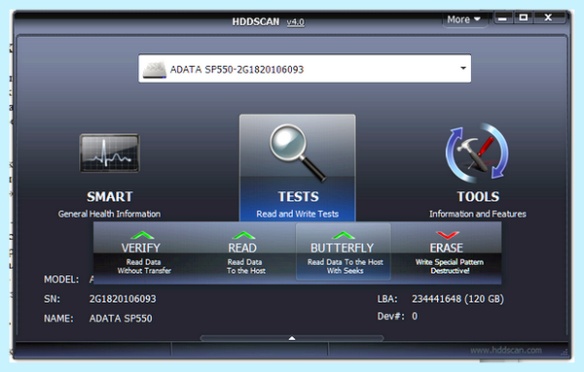This screenshot has height=372, width=584.
Task: Click the resize grip in status bar corner
Action: [x=565, y=352]
